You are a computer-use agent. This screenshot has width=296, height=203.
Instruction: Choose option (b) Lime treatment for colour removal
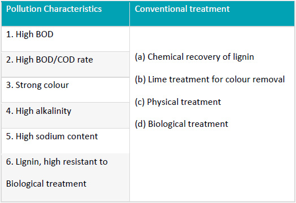pos(210,80)
